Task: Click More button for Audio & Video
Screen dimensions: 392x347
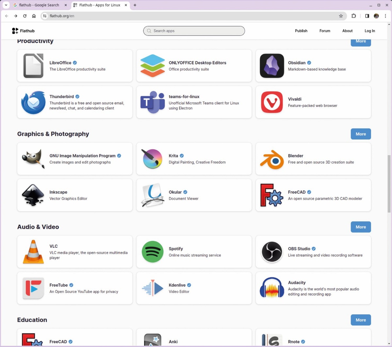Action: coord(361,227)
